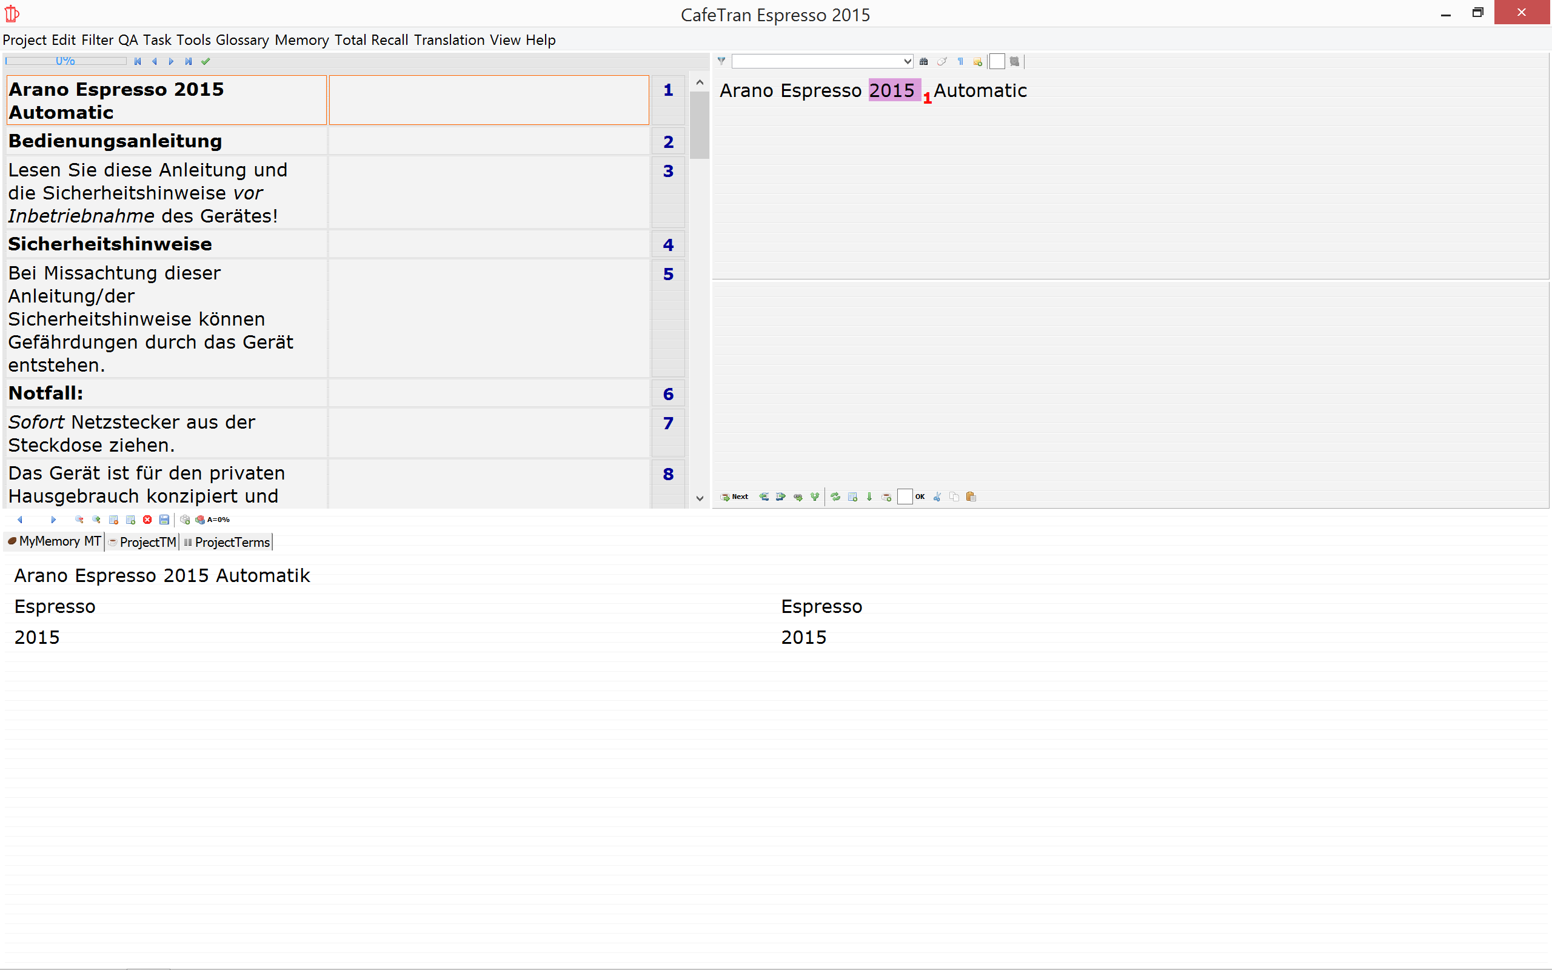Click the filter funnel icon

[x=721, y=61]
